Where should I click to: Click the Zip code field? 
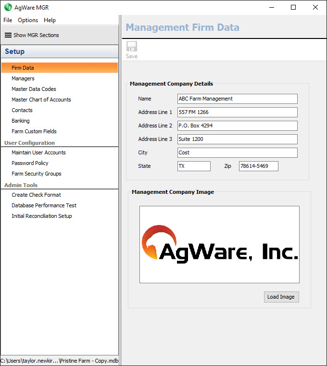click(258, 166)
